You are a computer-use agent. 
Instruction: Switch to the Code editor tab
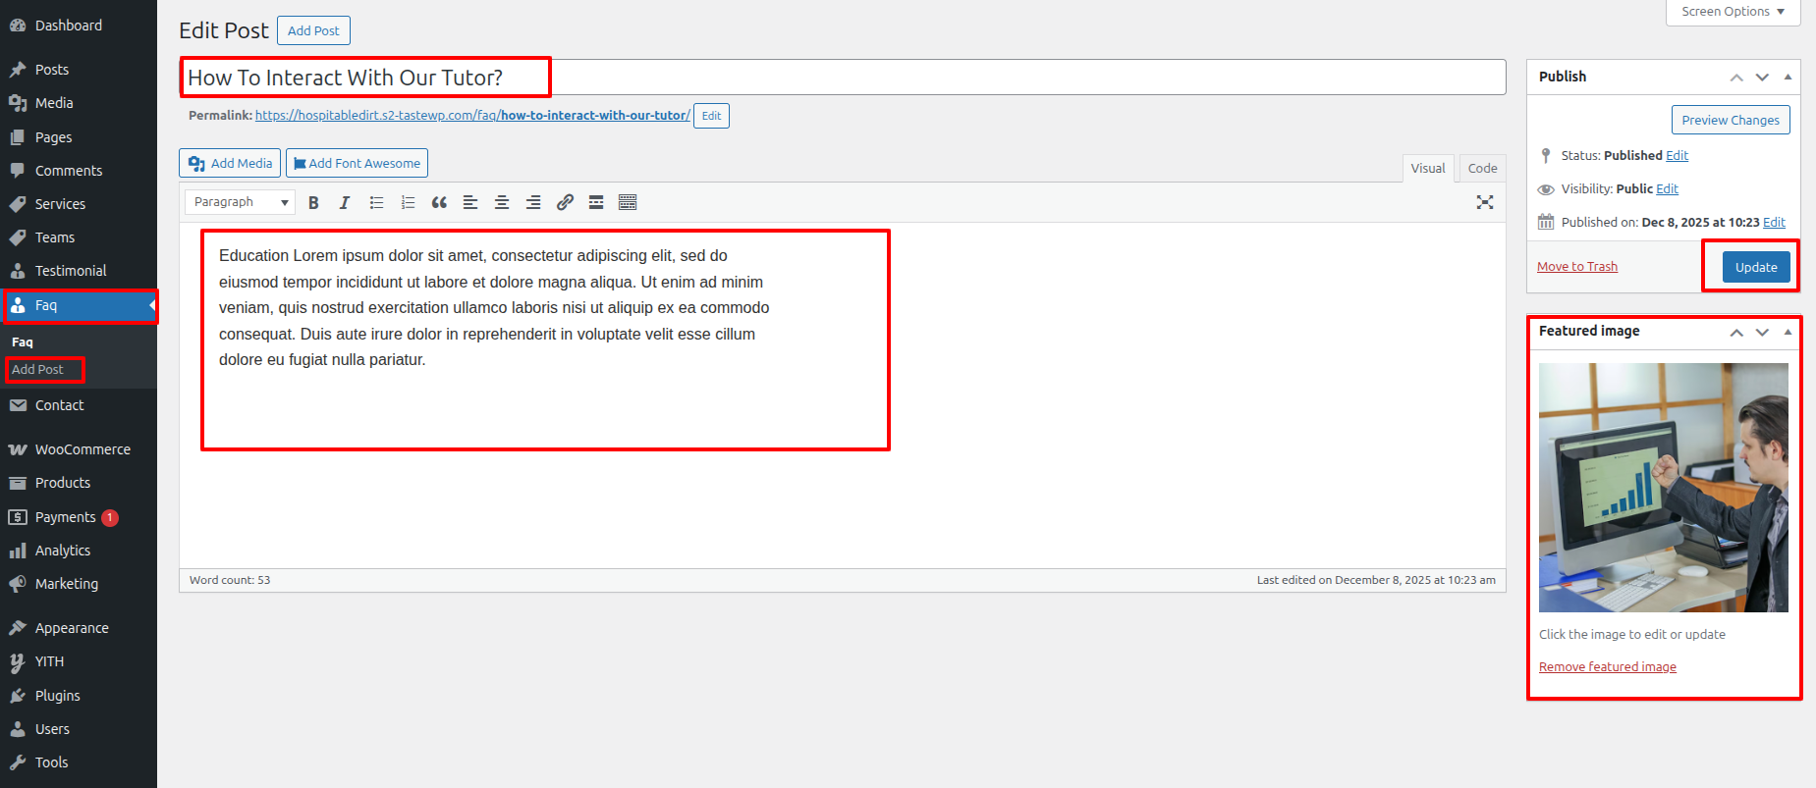1482,168
